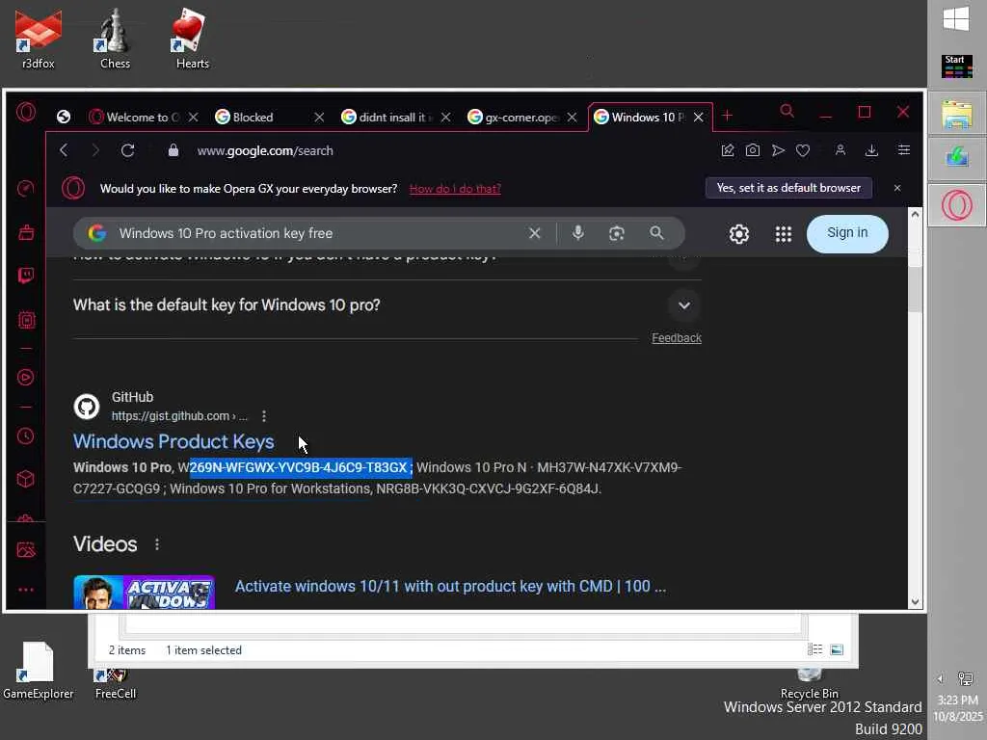
Task: Open the downloads icon in toolbar
Action: point(871,149)
